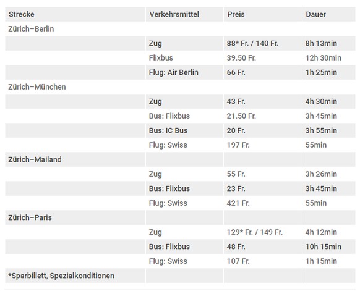Click the 197 Fr. Swiss flight price
Screen dimensions: 360x291
point(238,145)
